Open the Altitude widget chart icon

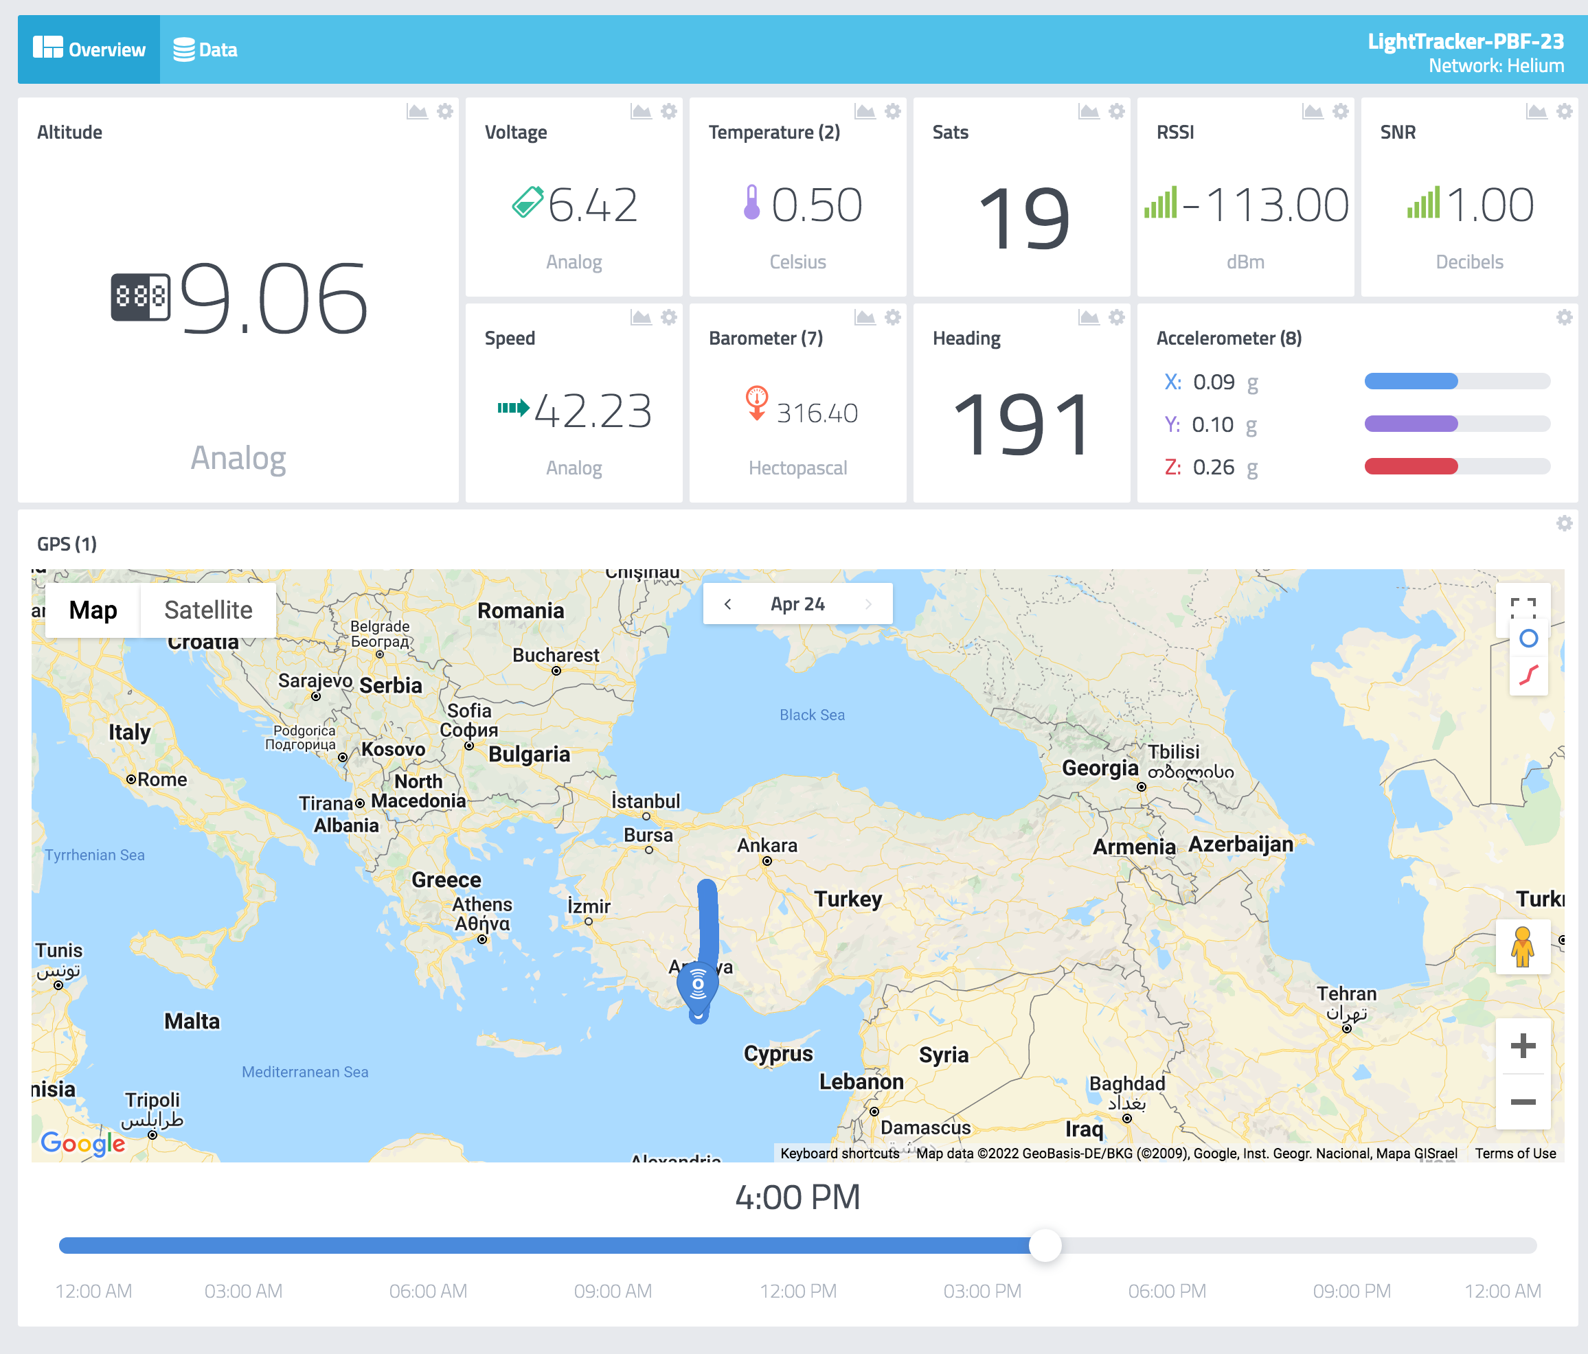[417, 112]
